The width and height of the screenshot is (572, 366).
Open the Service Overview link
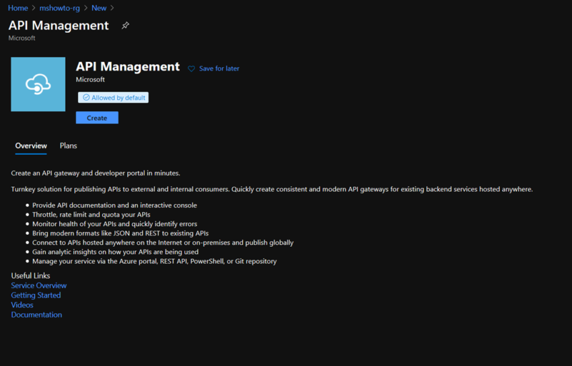point(39,285)
